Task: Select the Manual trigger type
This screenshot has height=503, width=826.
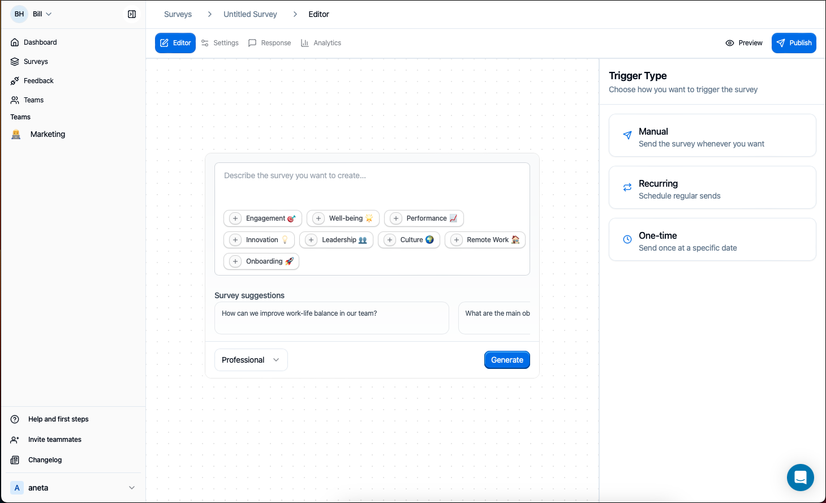Action: click(712, 135)
